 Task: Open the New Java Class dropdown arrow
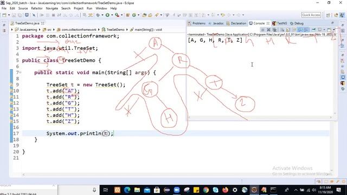point(139,15)
